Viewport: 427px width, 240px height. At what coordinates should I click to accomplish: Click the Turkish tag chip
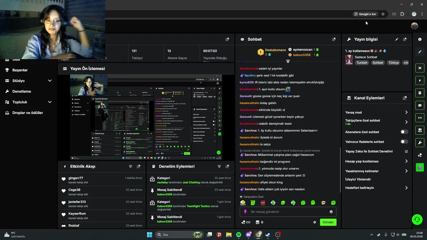(x=362, y=63)
